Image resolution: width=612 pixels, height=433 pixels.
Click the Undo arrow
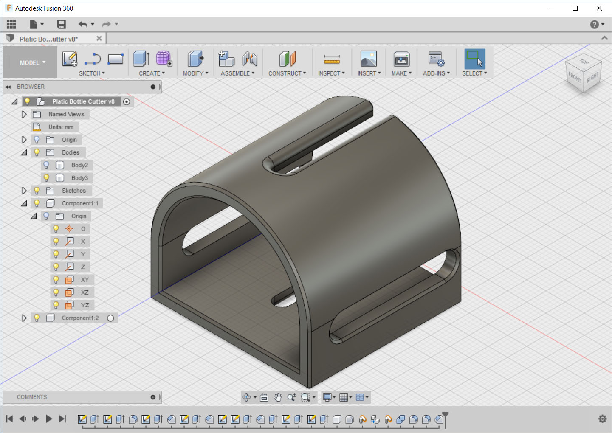coord(83,24)
